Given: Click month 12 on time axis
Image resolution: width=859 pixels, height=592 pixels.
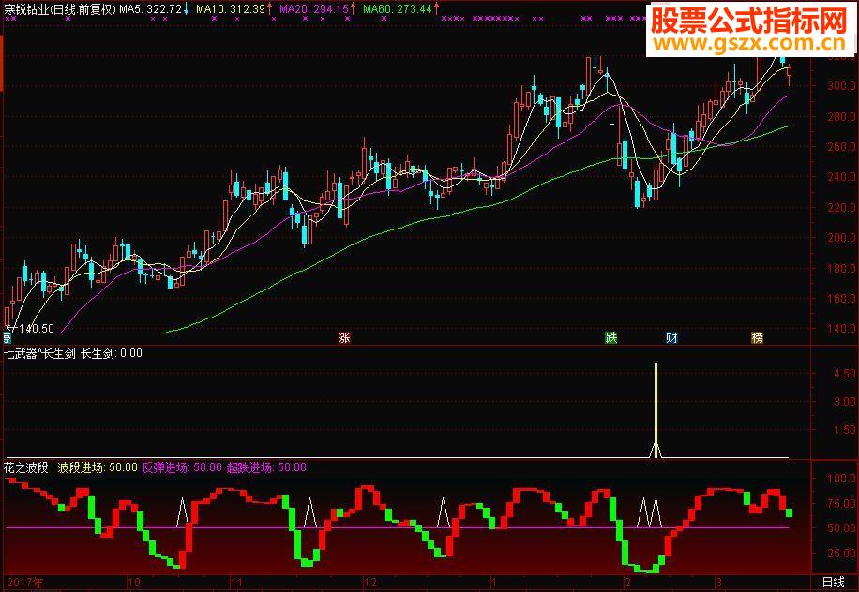Looking at the screenshot, I should (370, 583).
